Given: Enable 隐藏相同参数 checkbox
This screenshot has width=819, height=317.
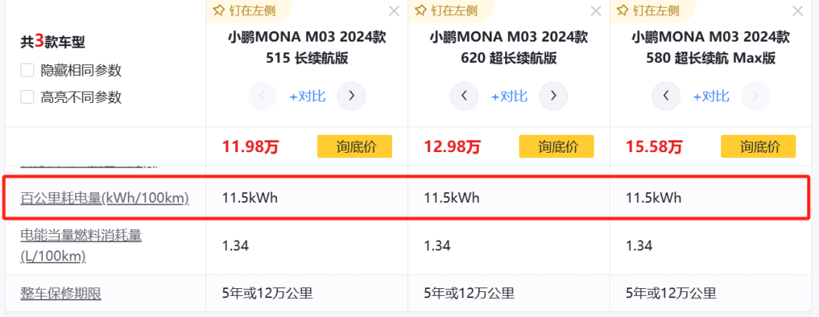Looking at the screenshot, I should click(x=27, y=70).
